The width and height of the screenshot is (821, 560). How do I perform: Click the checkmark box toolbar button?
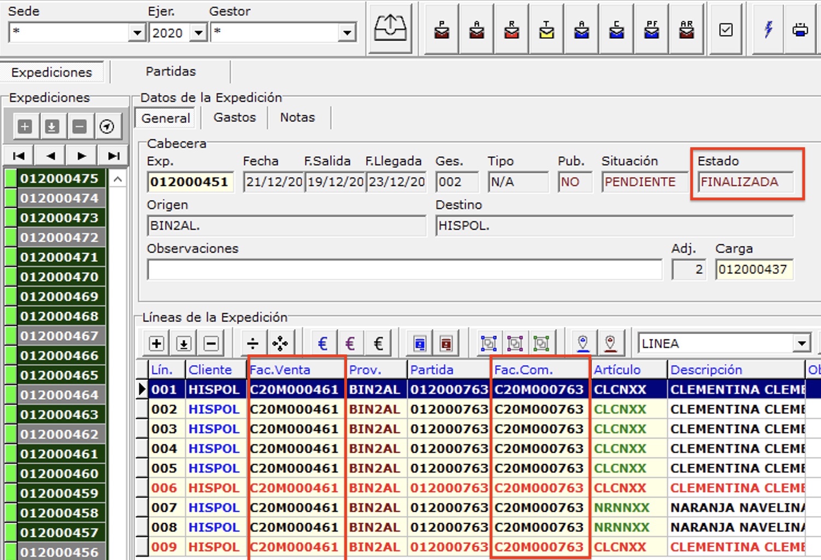[725, 30]
